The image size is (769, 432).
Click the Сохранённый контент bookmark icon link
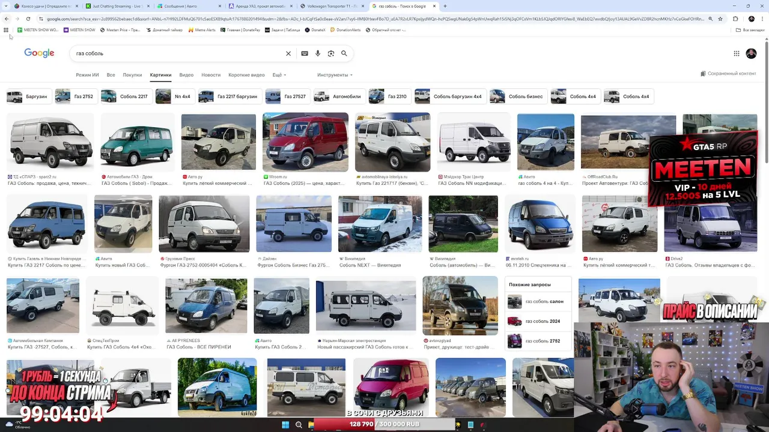coord(728,73)
